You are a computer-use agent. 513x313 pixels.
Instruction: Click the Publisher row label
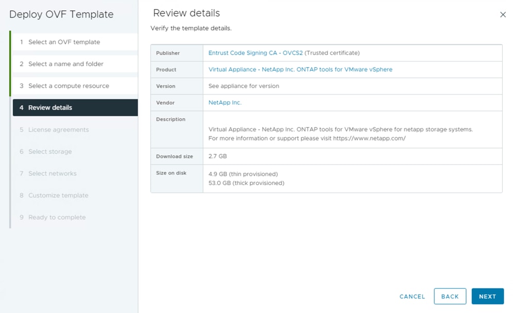168,53
